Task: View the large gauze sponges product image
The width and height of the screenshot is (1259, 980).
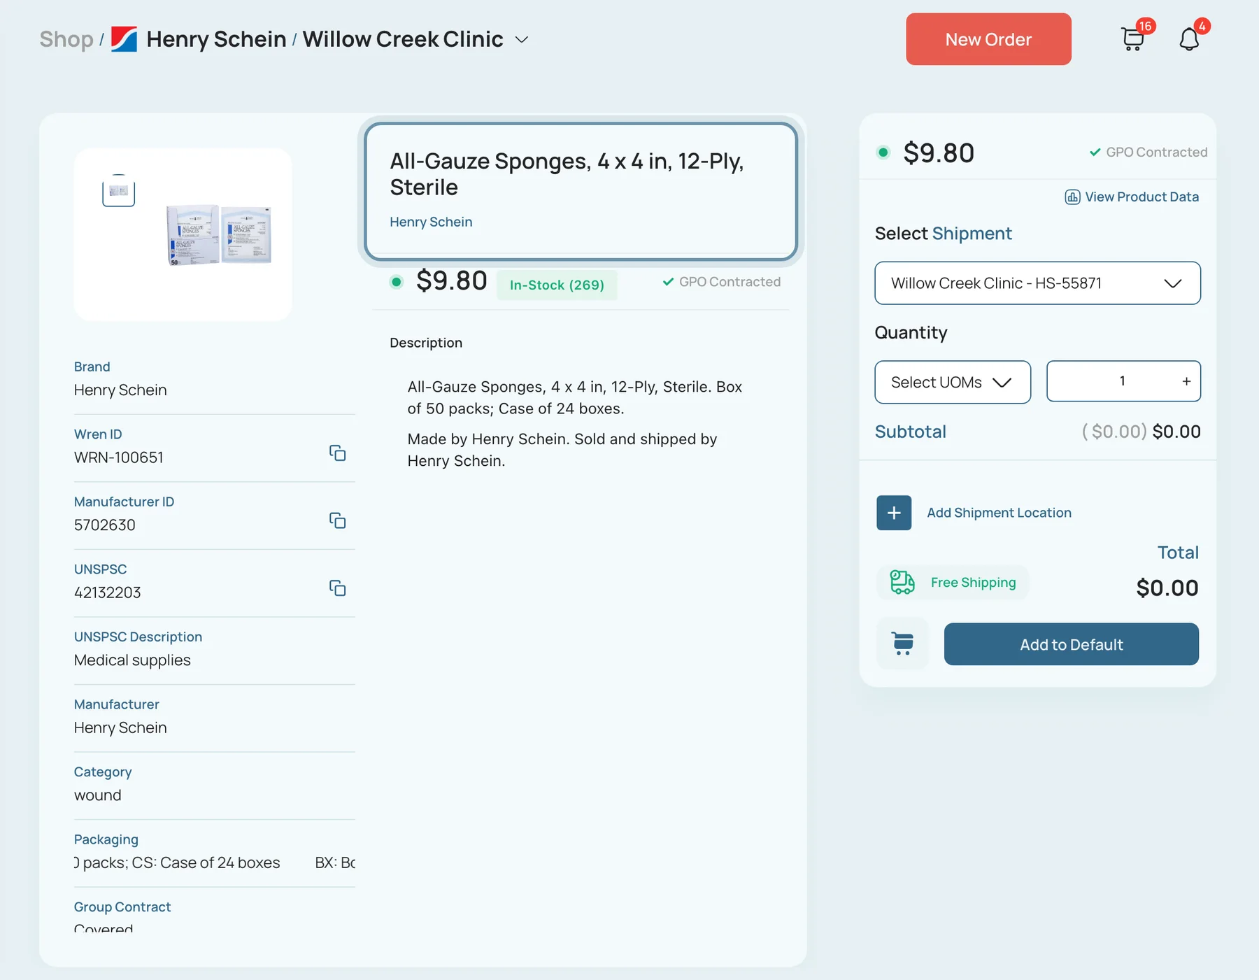Action: [219, 234]
